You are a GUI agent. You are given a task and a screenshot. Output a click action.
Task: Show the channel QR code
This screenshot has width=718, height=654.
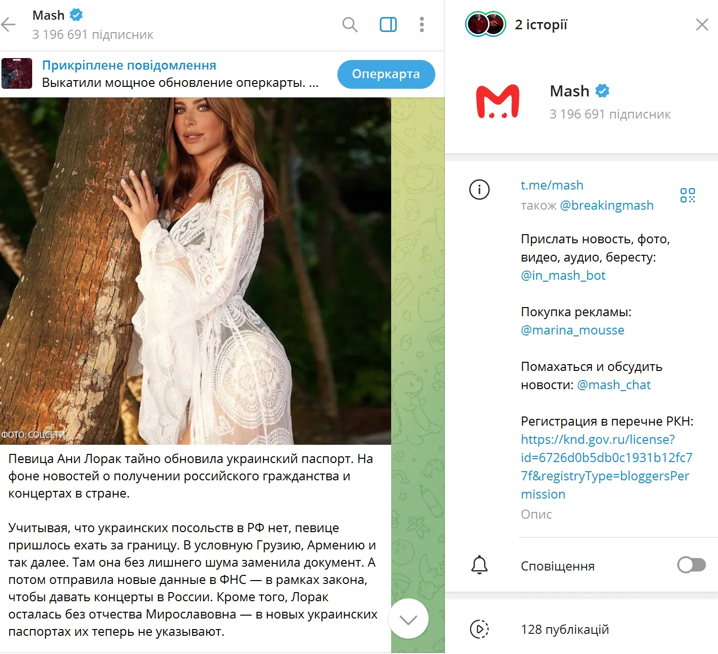tap(688, 196)
